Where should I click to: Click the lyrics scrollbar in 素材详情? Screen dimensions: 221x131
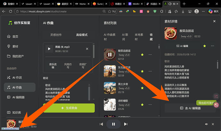coord(217,65)
